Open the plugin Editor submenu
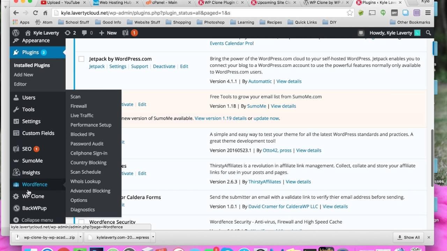447x251 pixels. [x=20, y=84]
